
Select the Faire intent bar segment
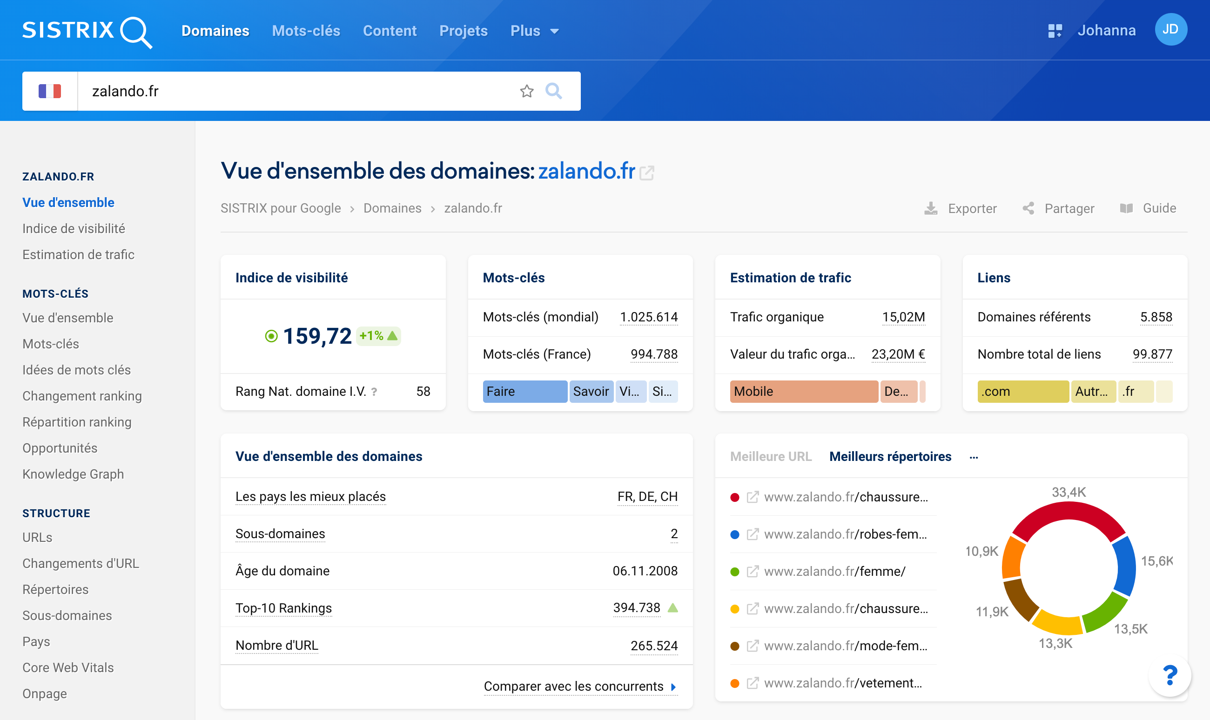coord(524,392)
